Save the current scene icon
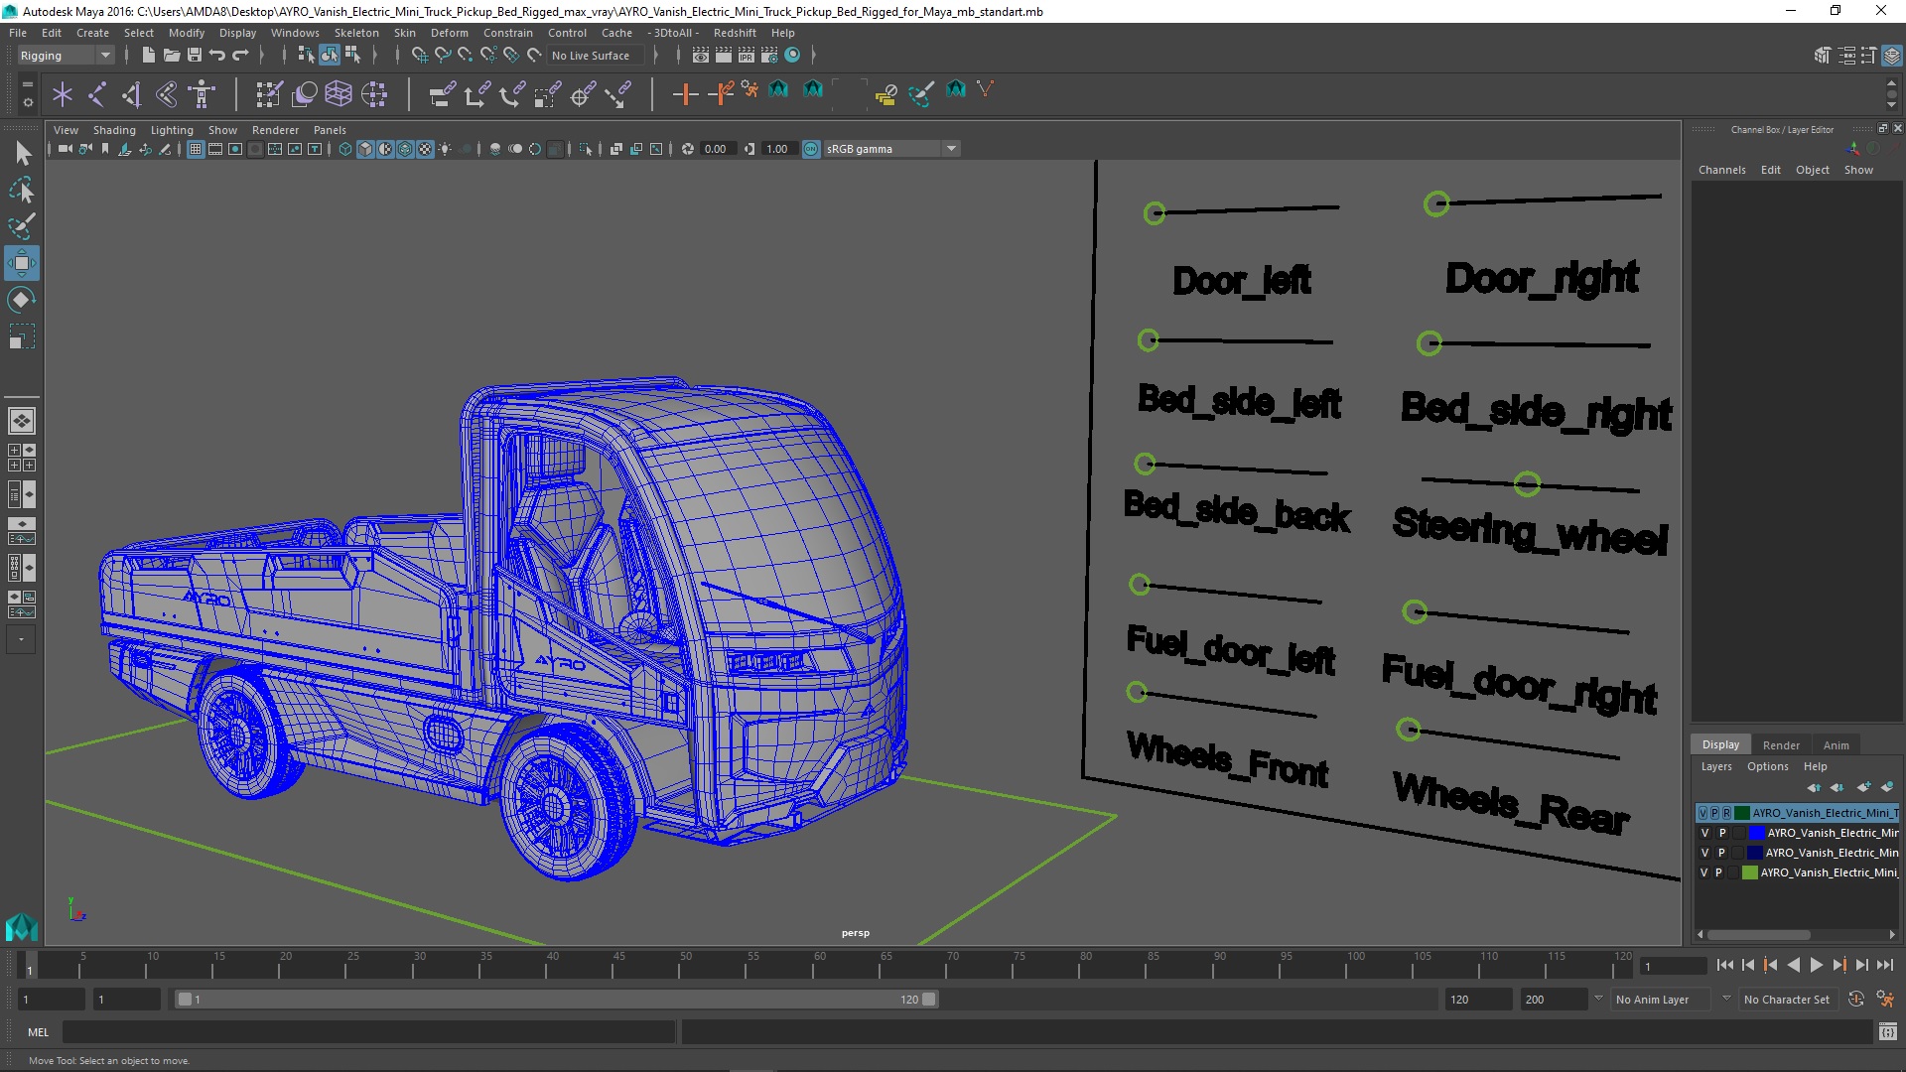Screen dimensions: 1906x1072 (195, 56)
